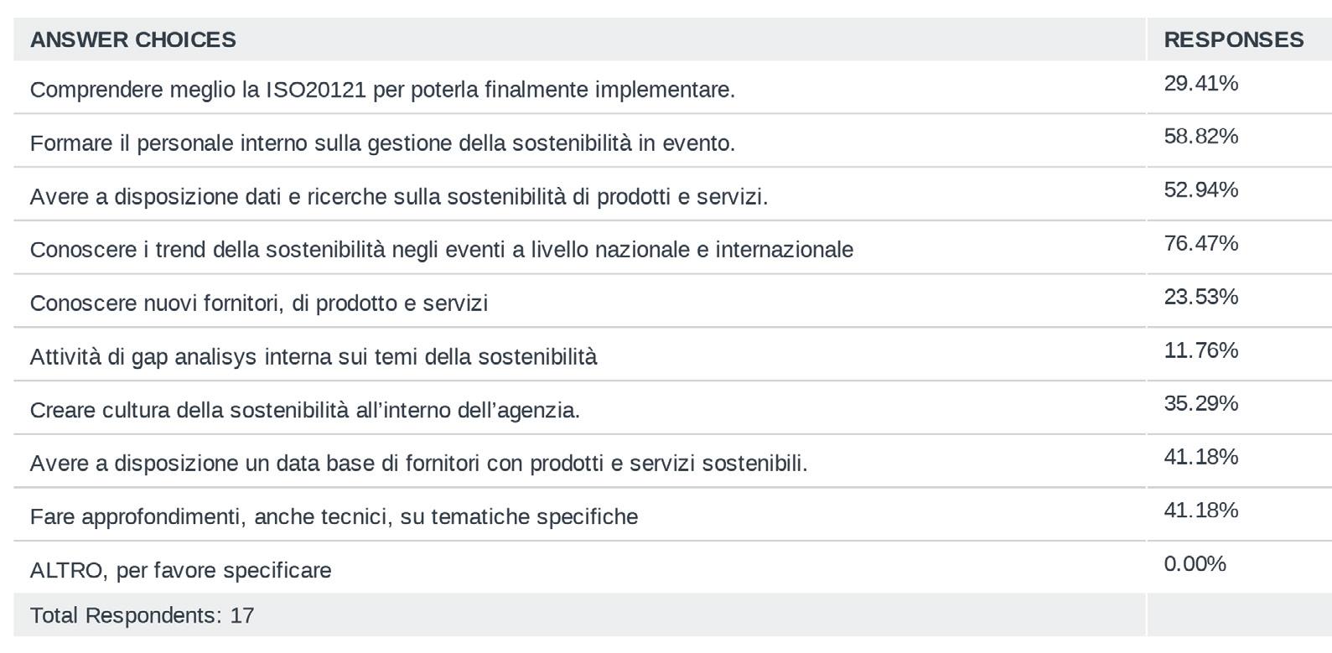
Task: Select the 'data base di fornitori' answer row
Action: (419, 464)
